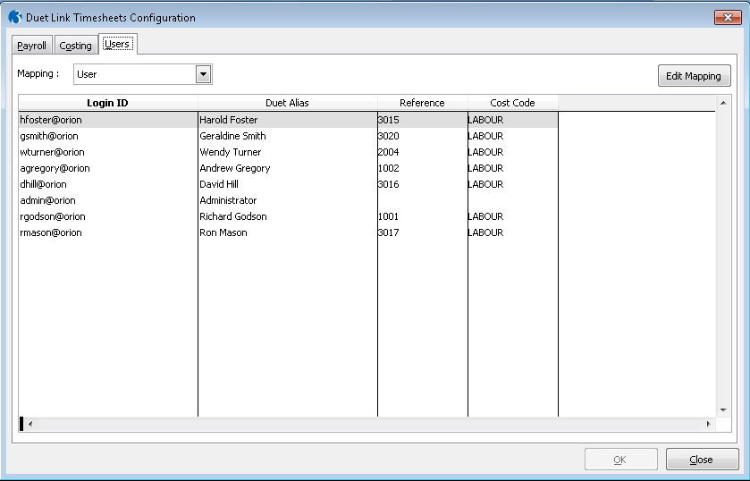
Task: Select the hfoster@orion row
Action: coord(288,120)
